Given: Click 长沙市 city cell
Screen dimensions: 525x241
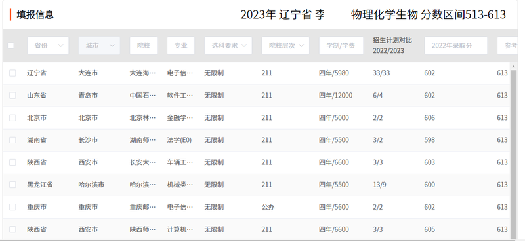Looking at the screenshot, I should coord(88,140).
